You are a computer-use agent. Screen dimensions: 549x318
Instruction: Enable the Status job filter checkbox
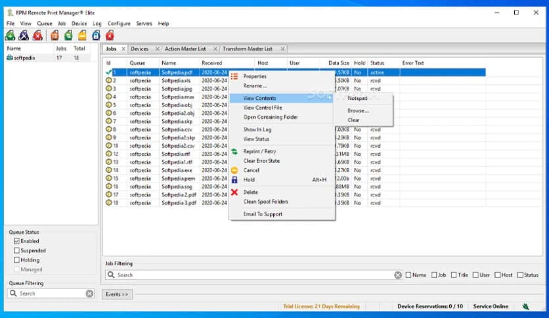tap(520, 275)
